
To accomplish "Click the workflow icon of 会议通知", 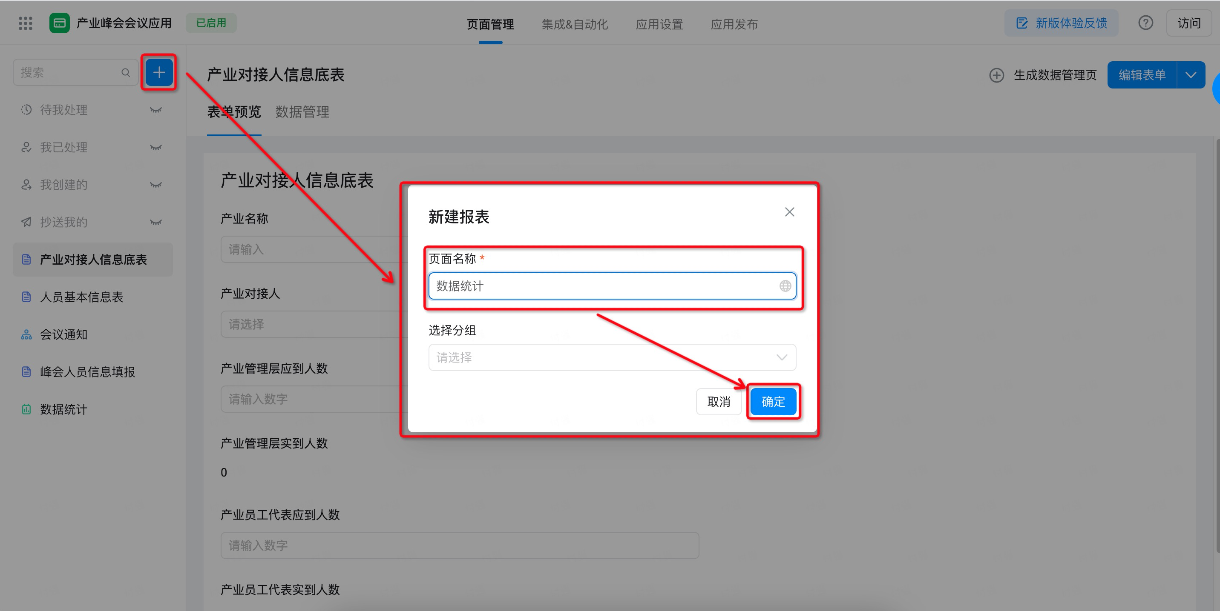I will pyautogui.click(x=26, y=334).
